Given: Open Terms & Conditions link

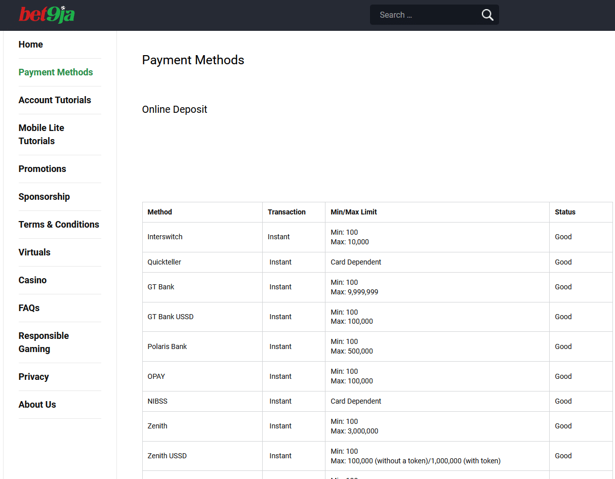Looking at the screenshot, I should (x=59, y=225).
